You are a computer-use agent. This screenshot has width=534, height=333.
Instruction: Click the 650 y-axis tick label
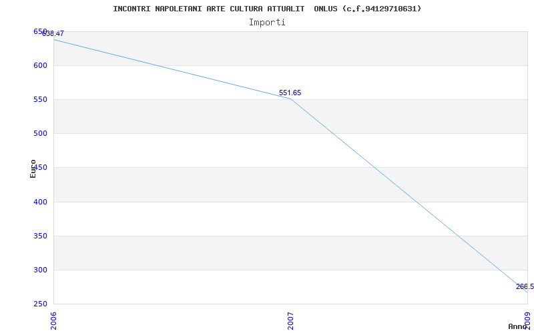40,31
